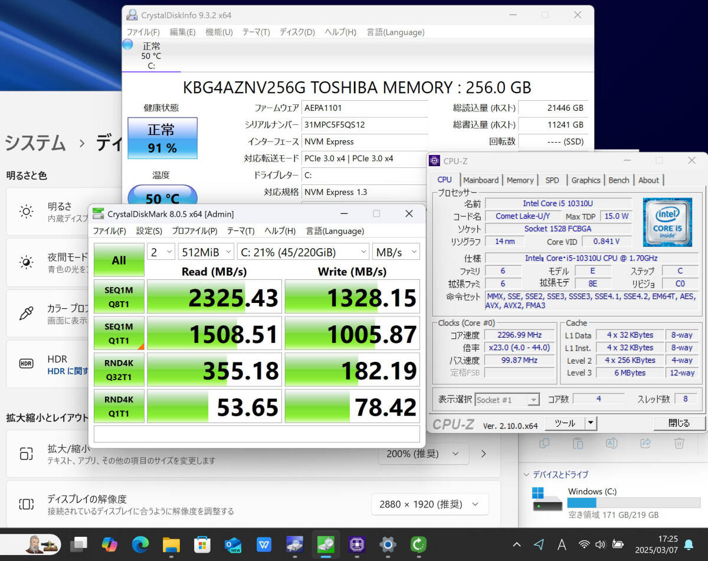Screen dimensions: 708x561
Task: Open Microsoft Store from the taskbar
Action: (x=202, y=544)
